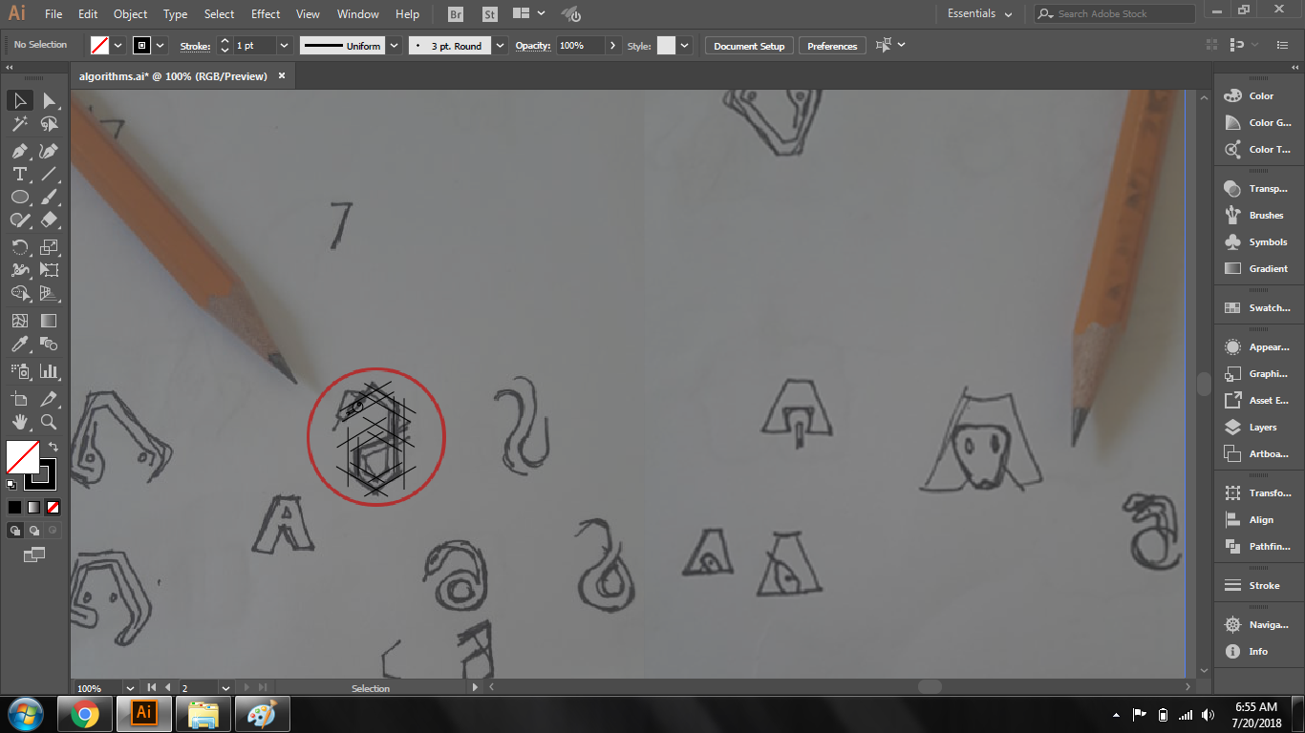
Task: Open the zoom level dropdown at bottom
Action: [130, 688]
